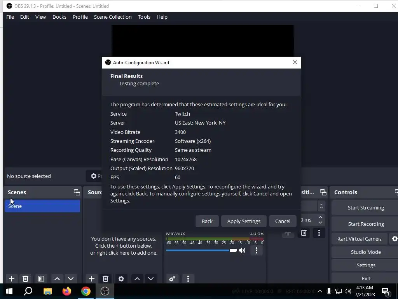398x299 pixels.
Task: Close the Auto-Configuration Wizard dialog
Action: (x=295, y=63)
